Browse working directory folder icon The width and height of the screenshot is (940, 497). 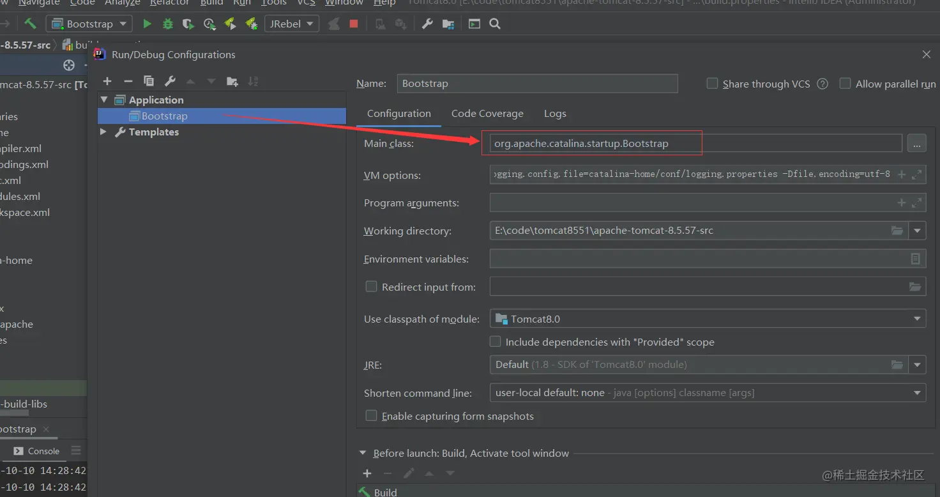(x=897, y=231)
